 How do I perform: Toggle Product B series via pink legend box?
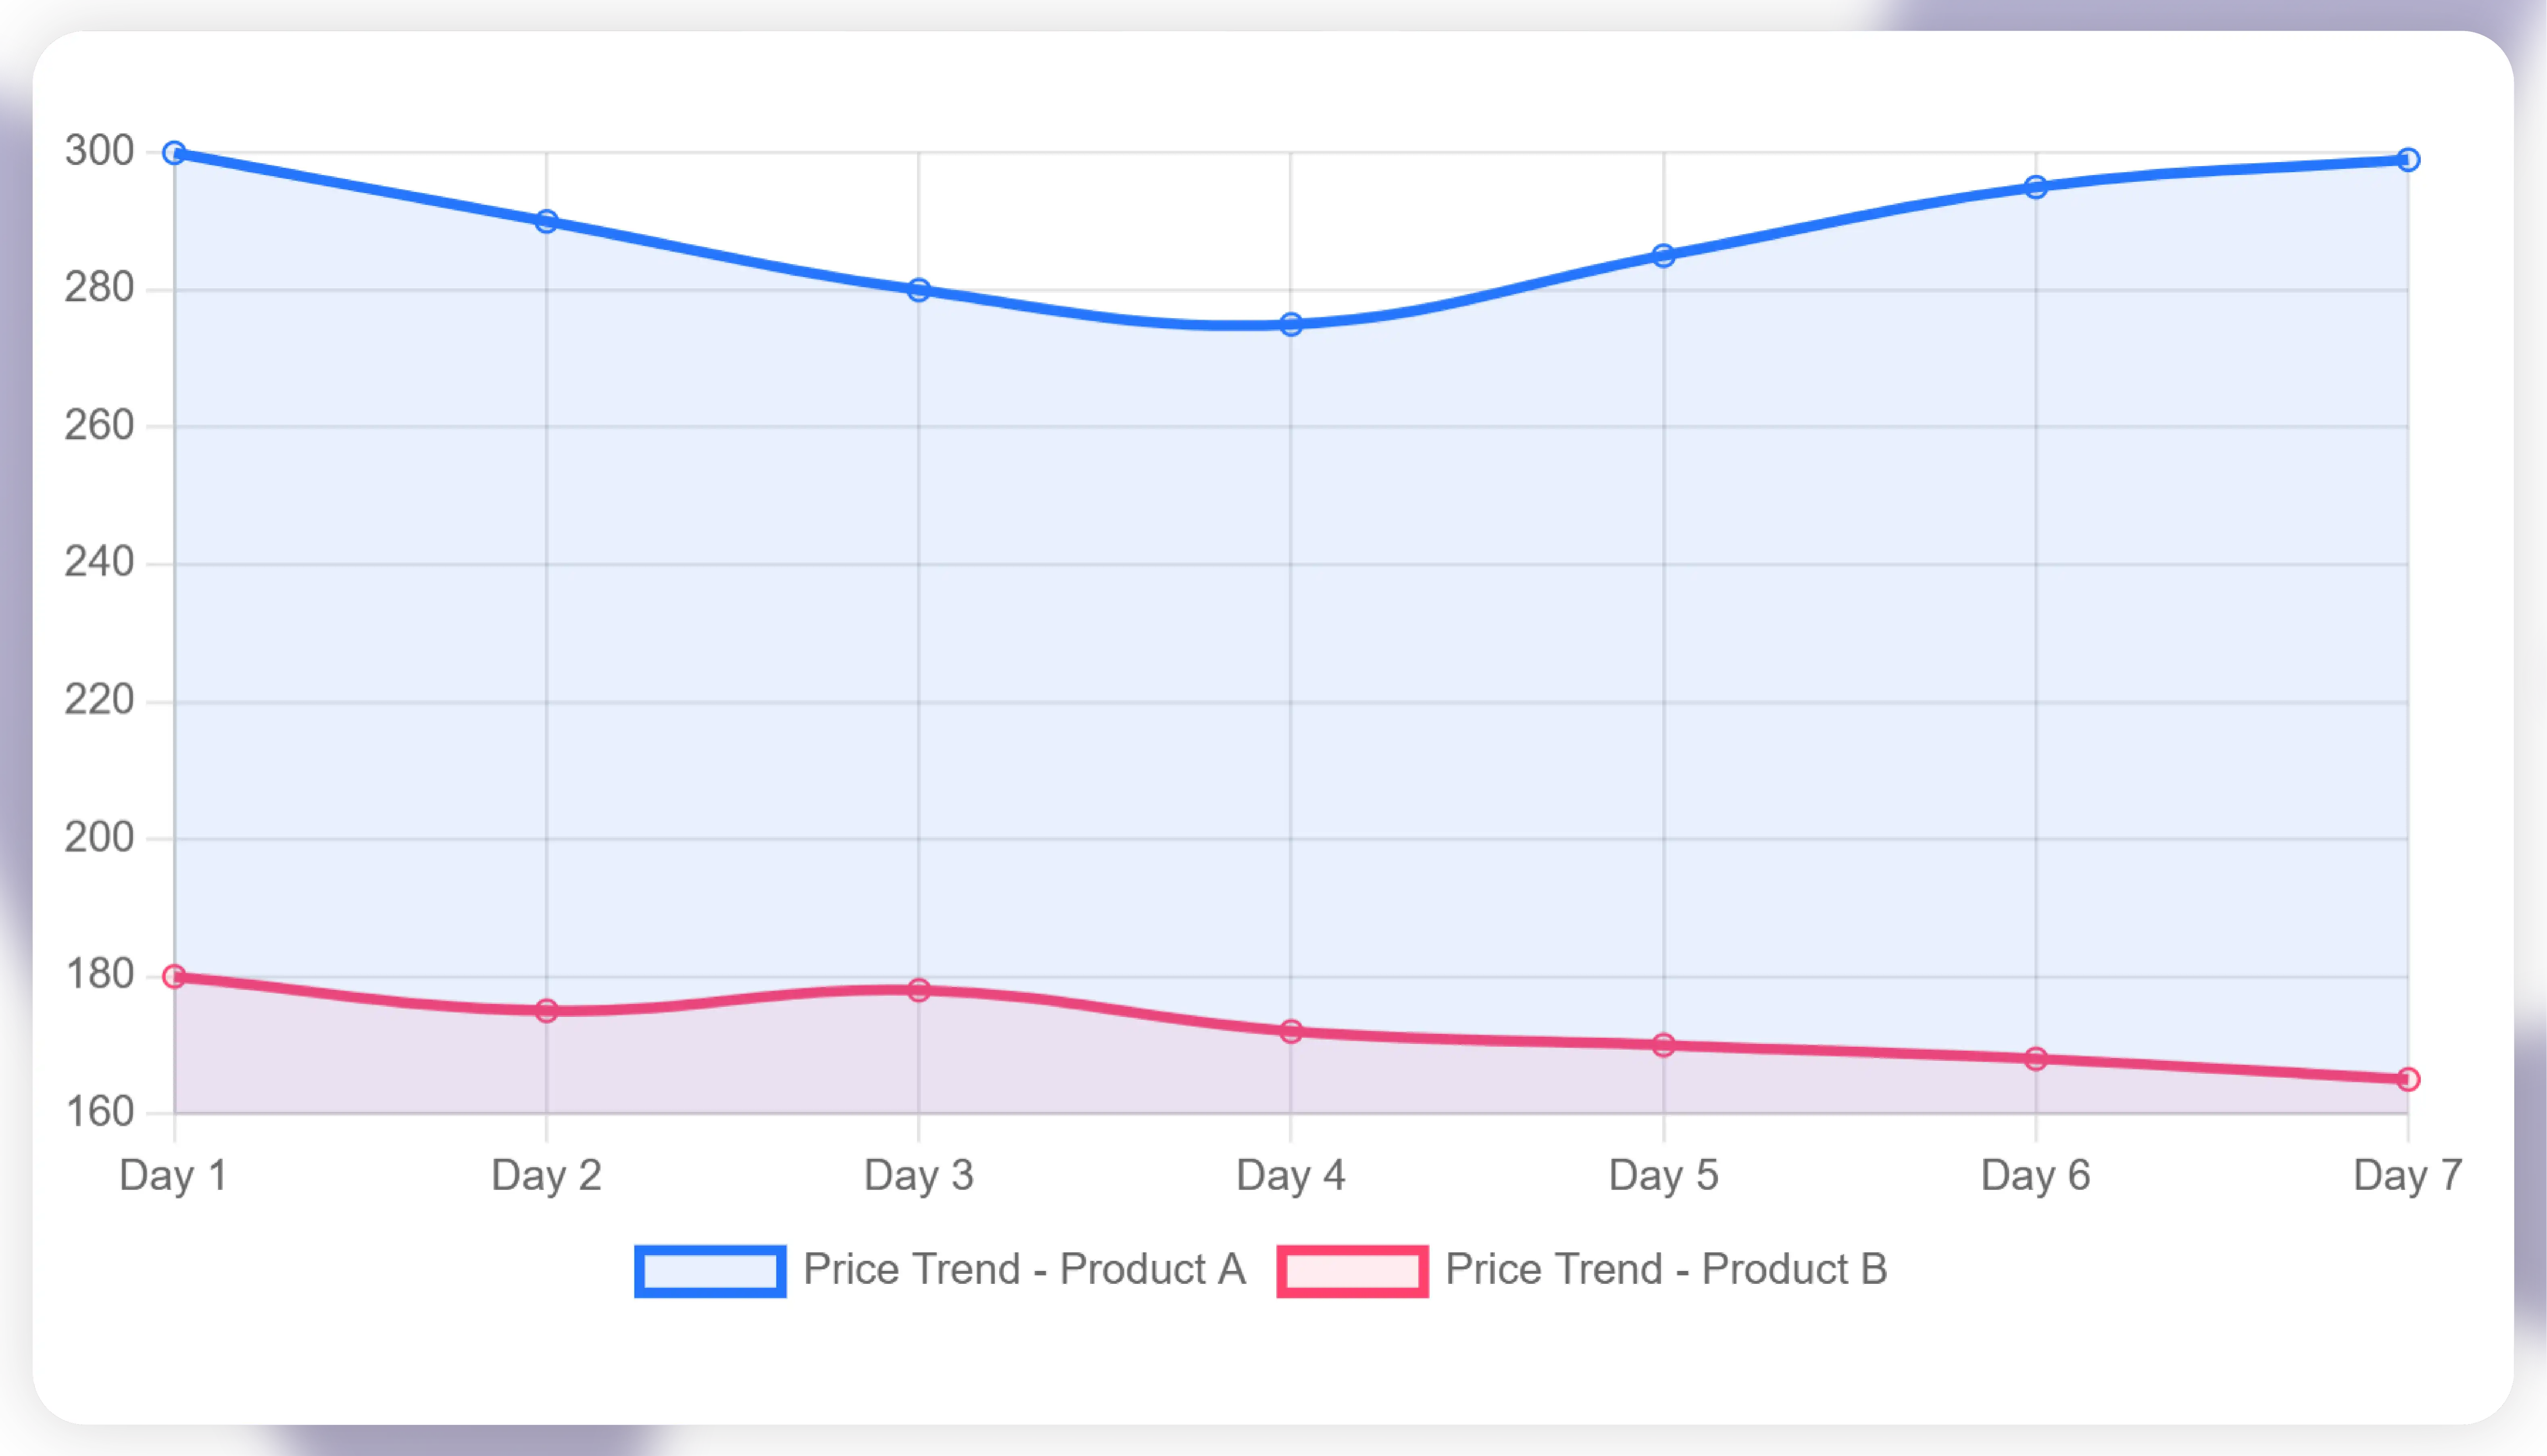(1352, 1271)
